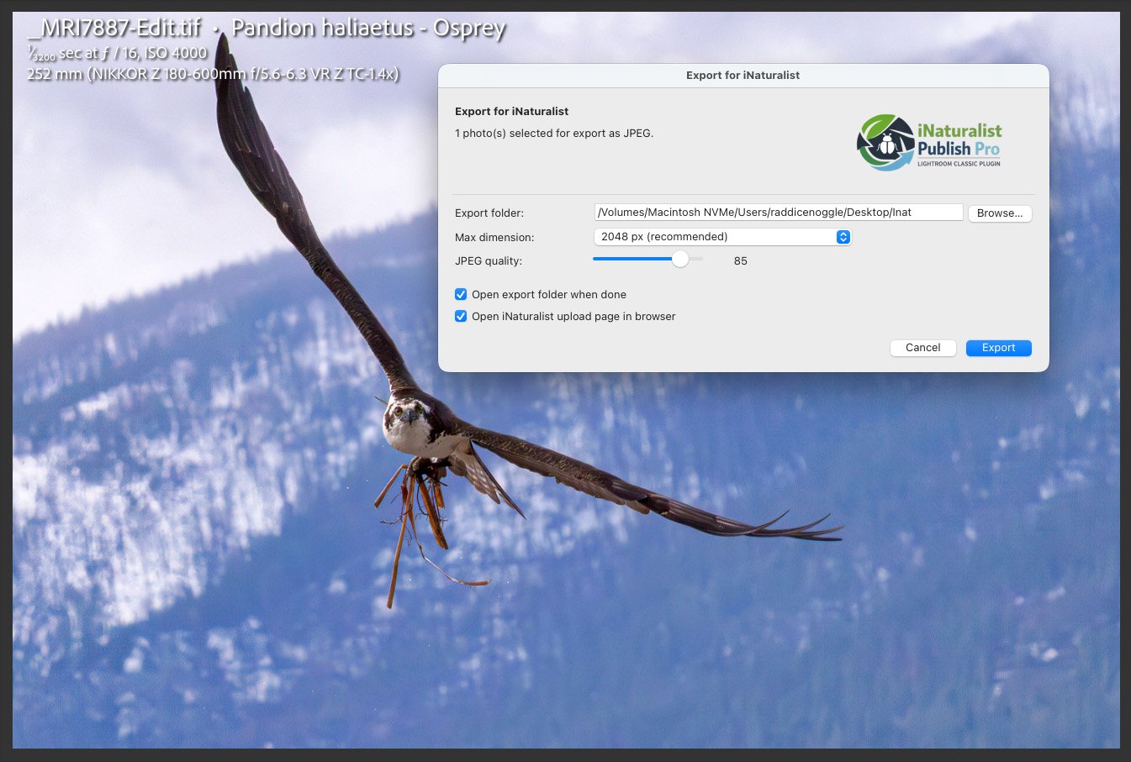Click the exposure info 'sec at f / 16, ISO 4000'
Viewport: 1131px width, 762px height.
[x=118, y=53]
